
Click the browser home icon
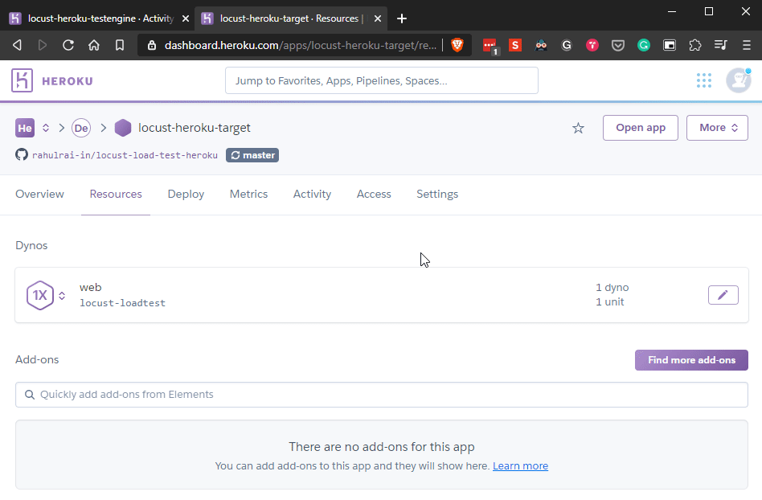pyautogui.click(x=94, y=45)
